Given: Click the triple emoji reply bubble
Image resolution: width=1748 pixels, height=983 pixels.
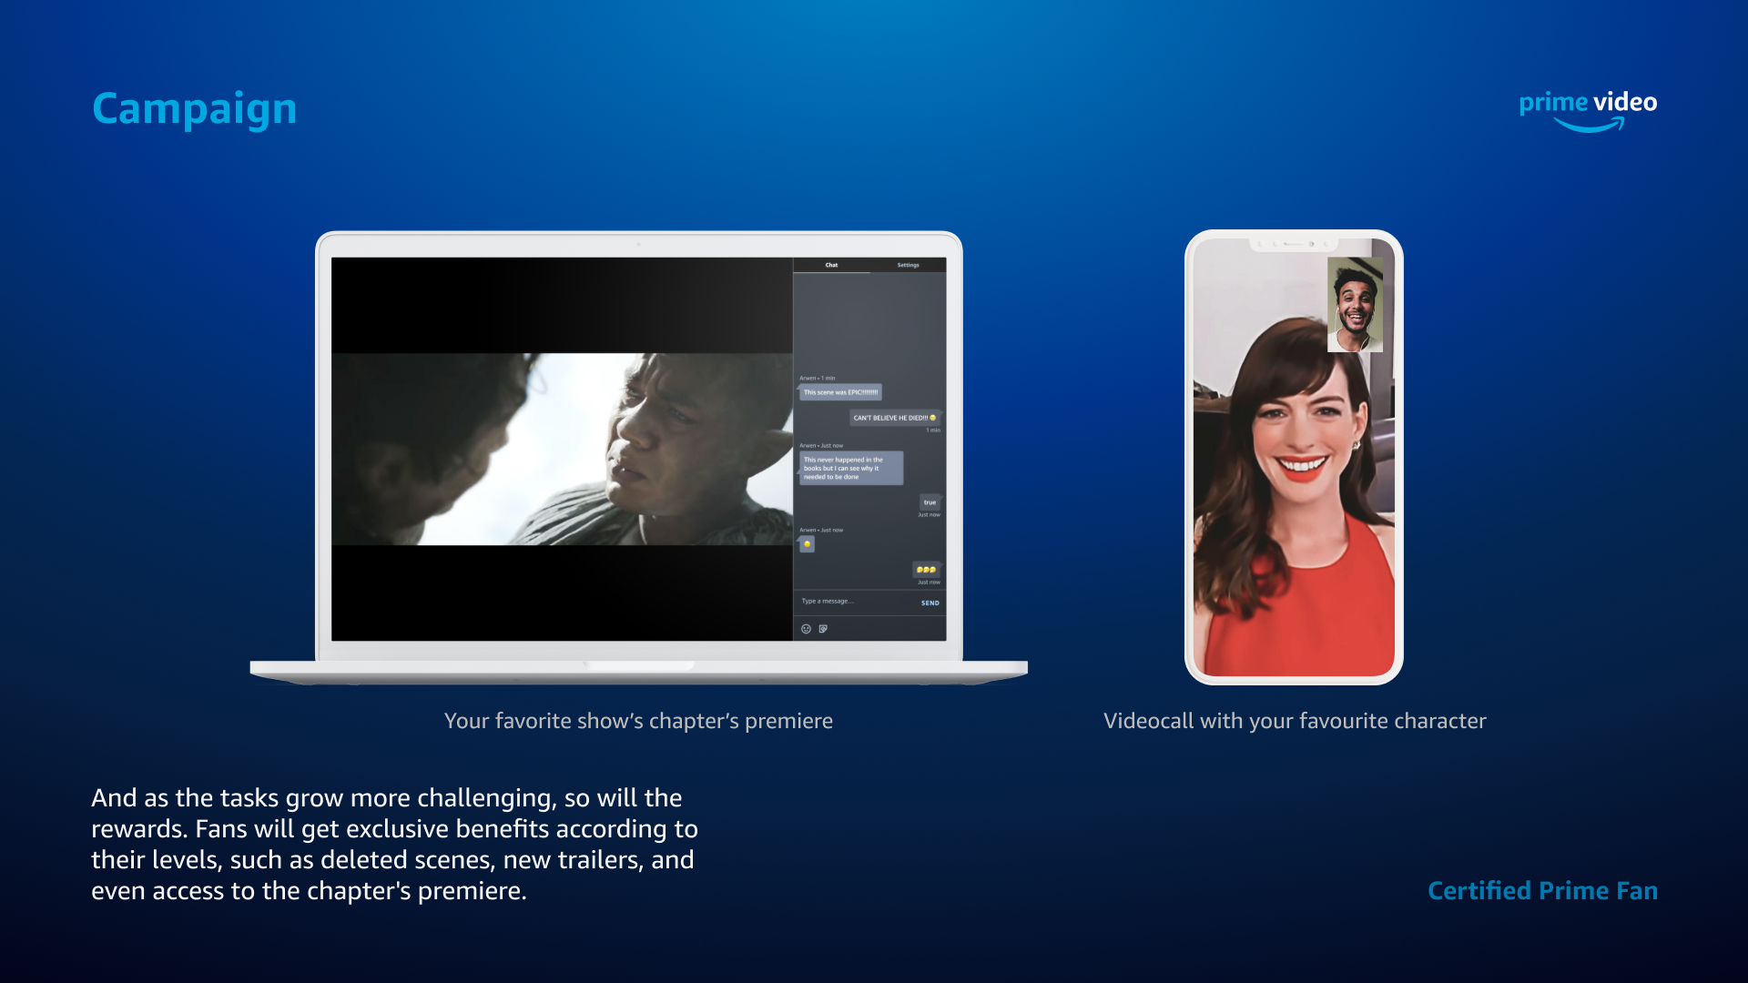Looking at the screenshot, I should 926,570.
